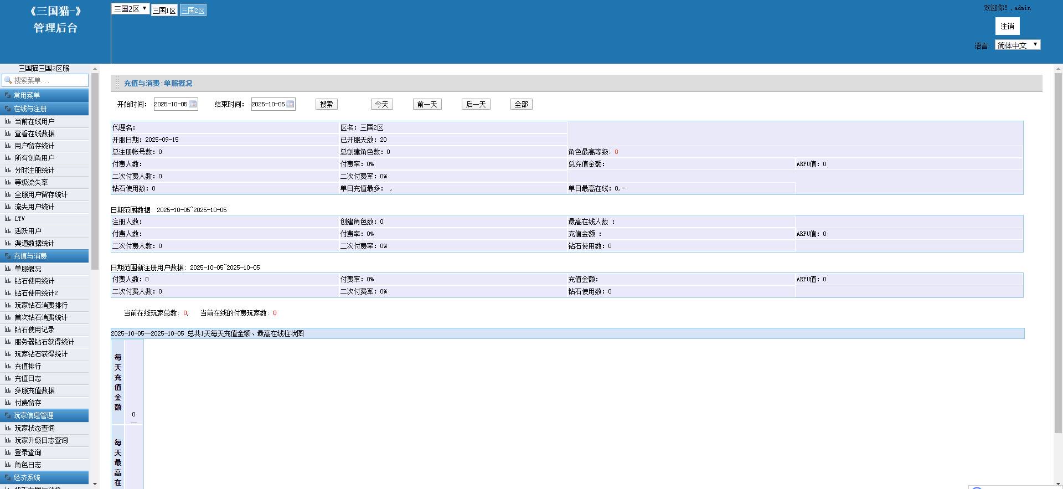Collapse the 在线与注册 sidebar section
This screenshot has width=1063, height=489.
pyautogui.click(x=44, y=109)
